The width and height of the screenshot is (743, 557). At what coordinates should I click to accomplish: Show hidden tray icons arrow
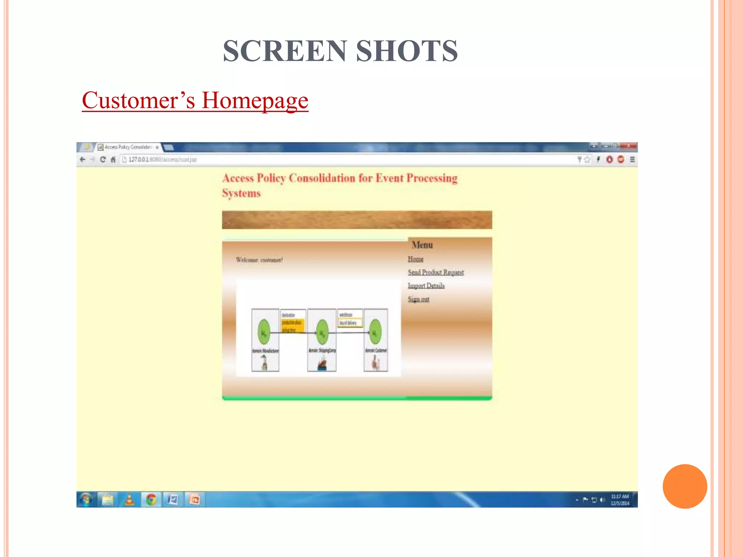point(576,500)
